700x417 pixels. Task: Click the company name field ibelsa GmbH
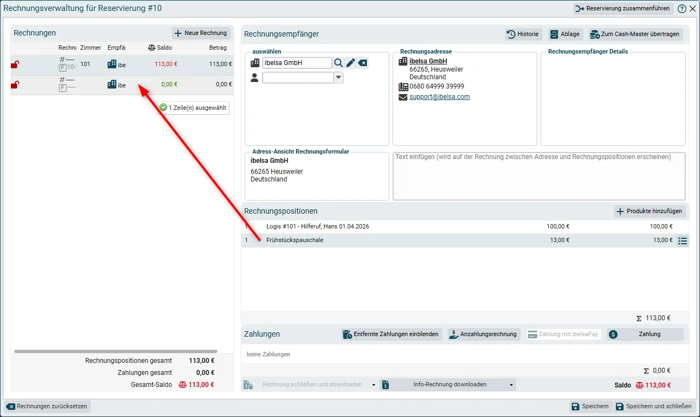(297, 63)
